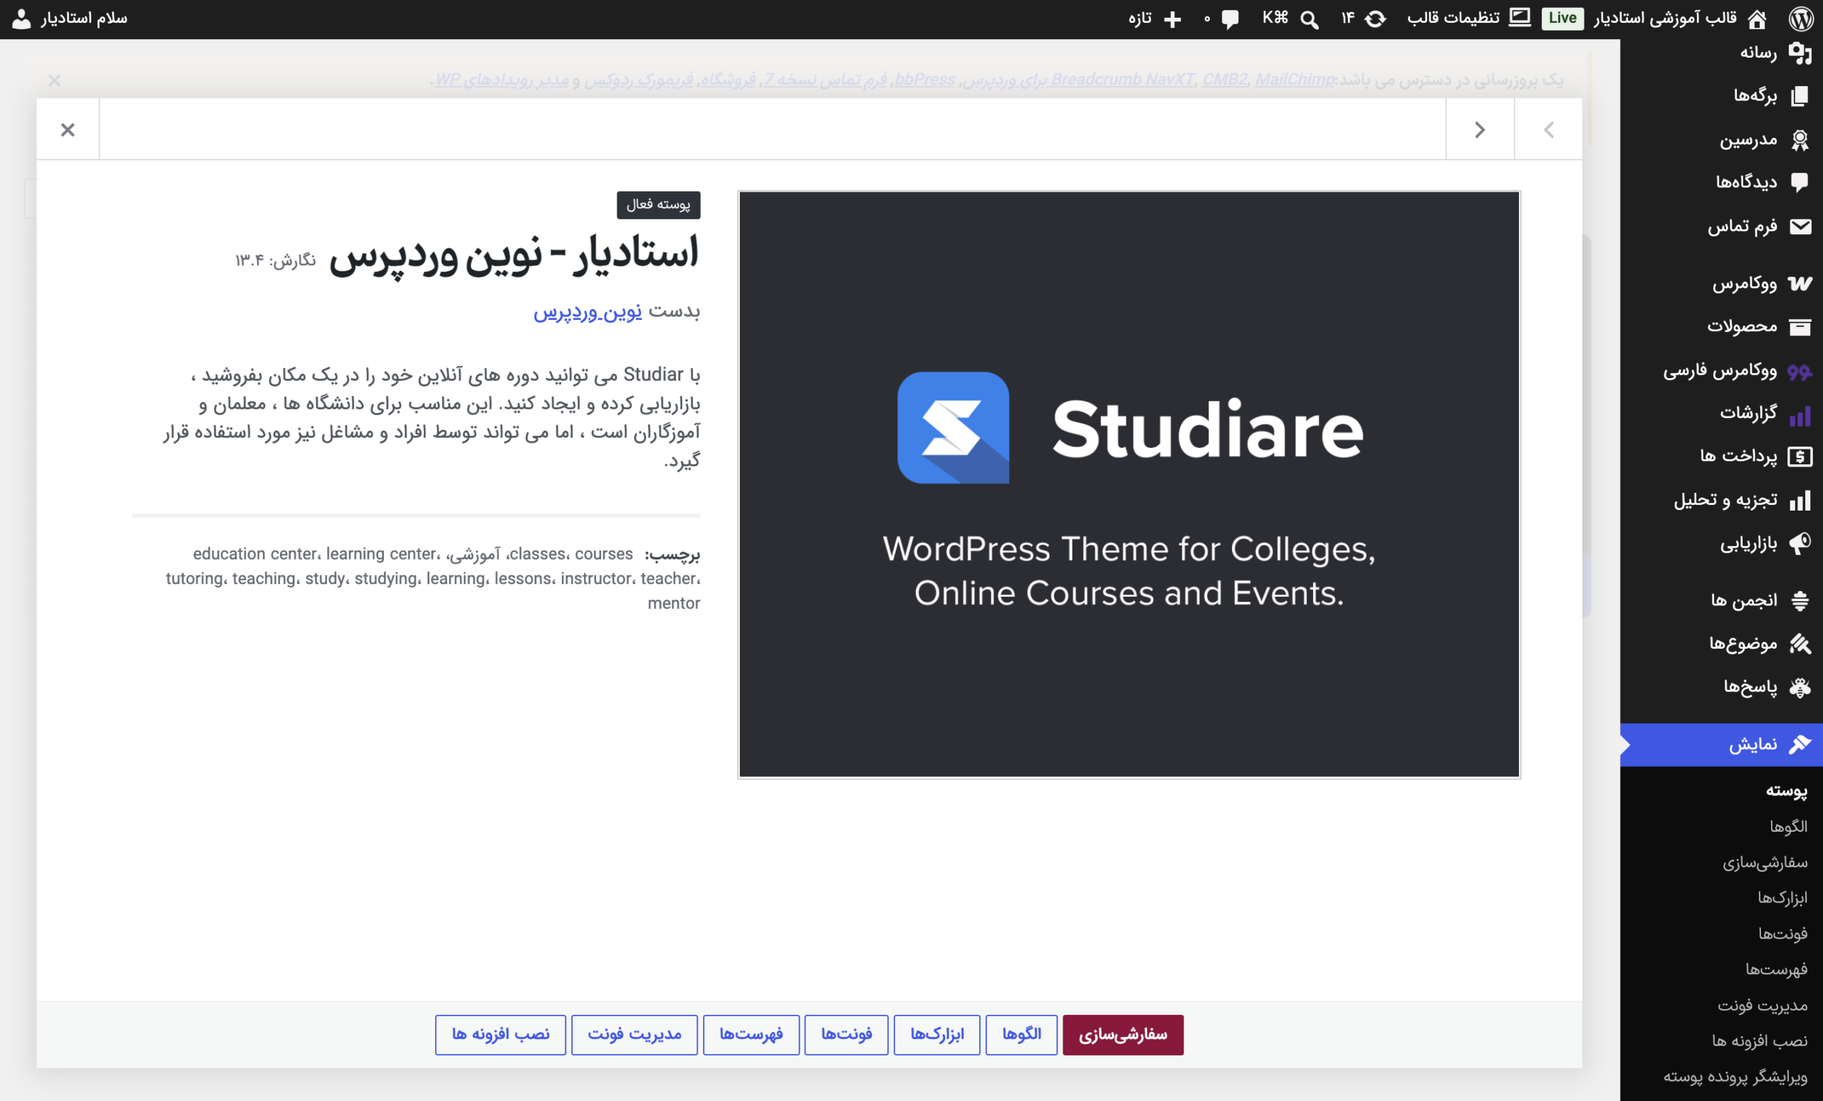
Task: Open الگوها submenu under نمایش
Action: tap(1787, 827)
